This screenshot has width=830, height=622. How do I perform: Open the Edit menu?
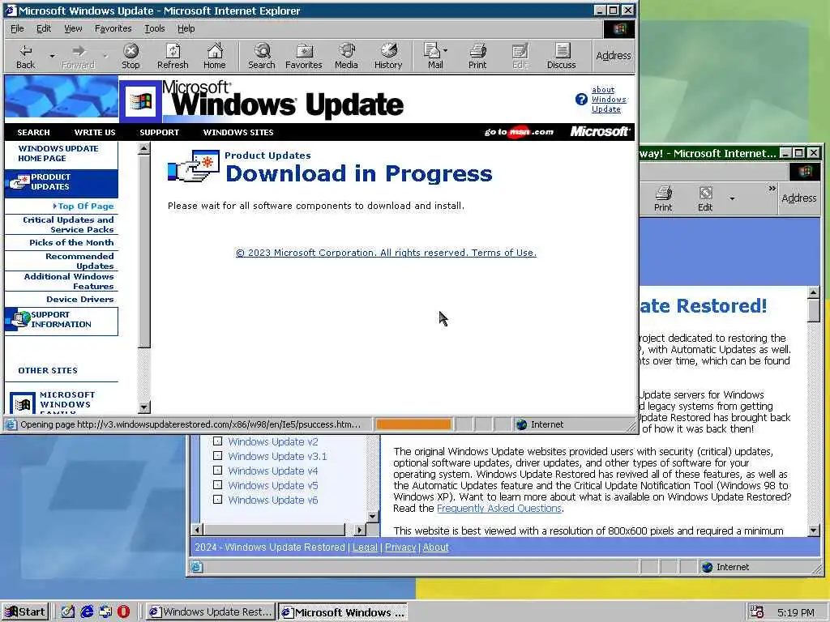pyautogui.click(x=44, y=28)
